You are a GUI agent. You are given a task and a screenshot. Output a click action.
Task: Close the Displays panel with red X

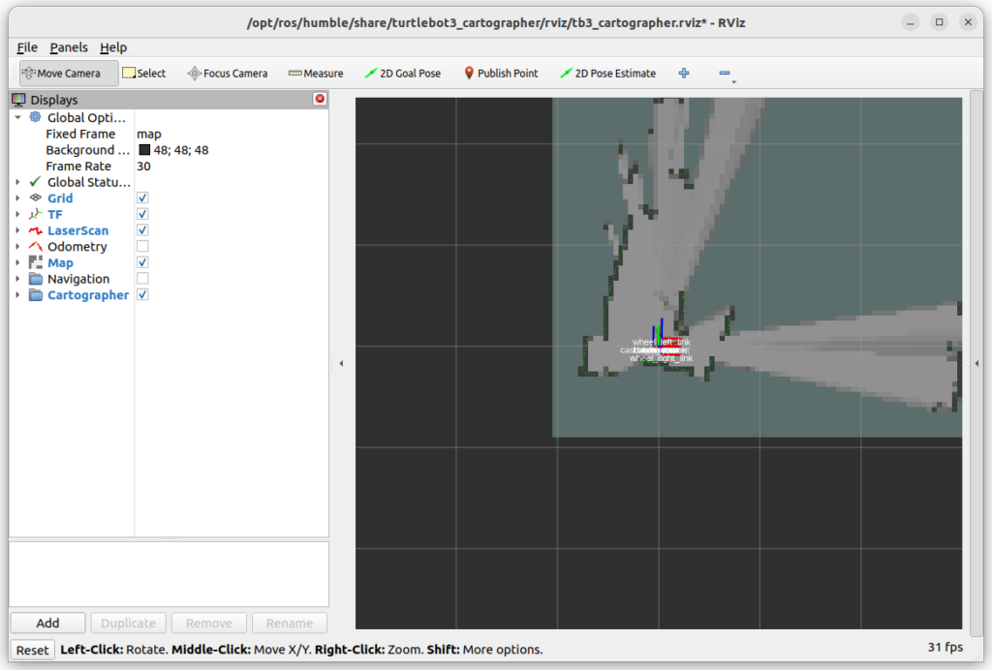pos(320,99)
